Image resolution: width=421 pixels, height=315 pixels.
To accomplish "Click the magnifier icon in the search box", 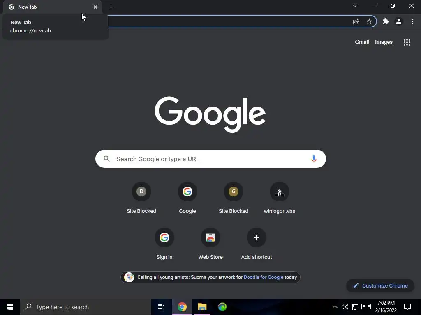I will click(106, 159).
